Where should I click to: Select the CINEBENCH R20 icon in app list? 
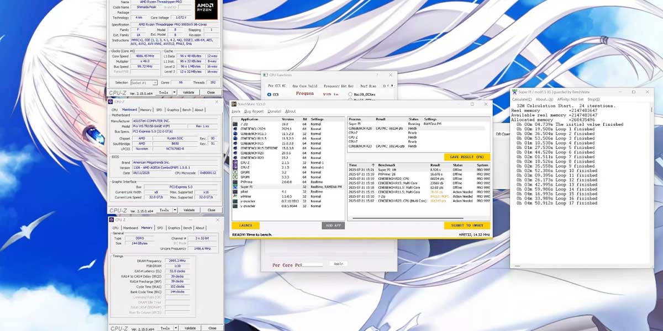click(x=235, y=153)
